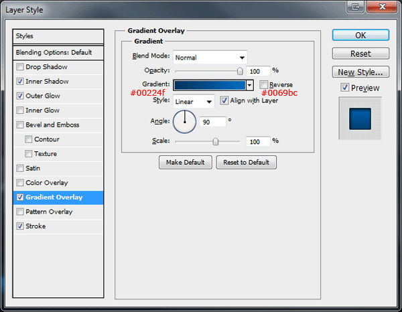Toggle the Preview checkbox
402x312 pixels.
click(345, 88)
